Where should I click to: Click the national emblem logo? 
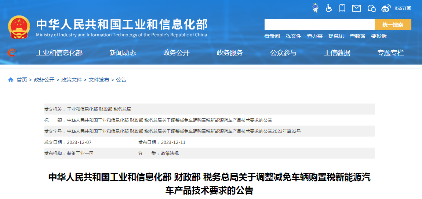point(19,27)
